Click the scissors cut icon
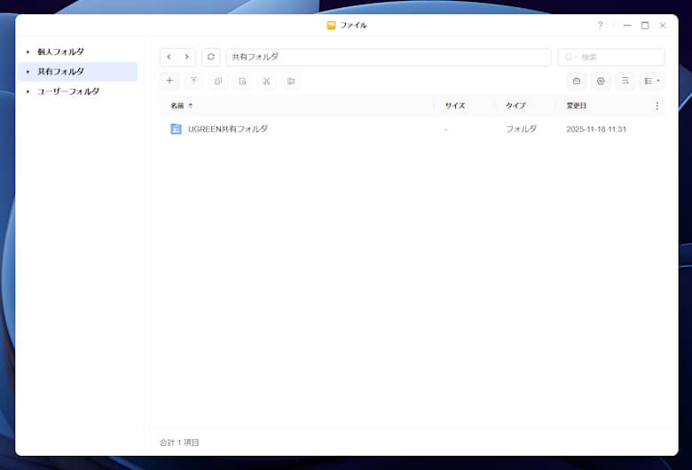 266,81
